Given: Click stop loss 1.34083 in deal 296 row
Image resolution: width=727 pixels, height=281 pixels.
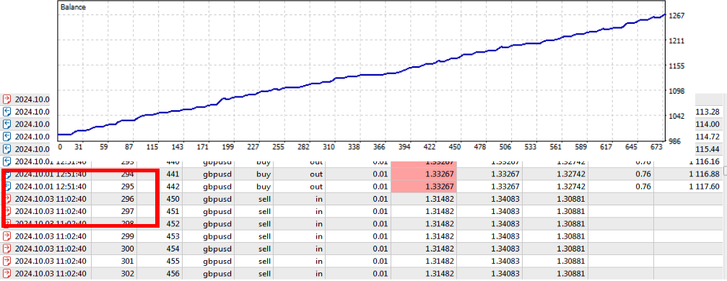Looking at the screenshot, I should tap(506, 199).
